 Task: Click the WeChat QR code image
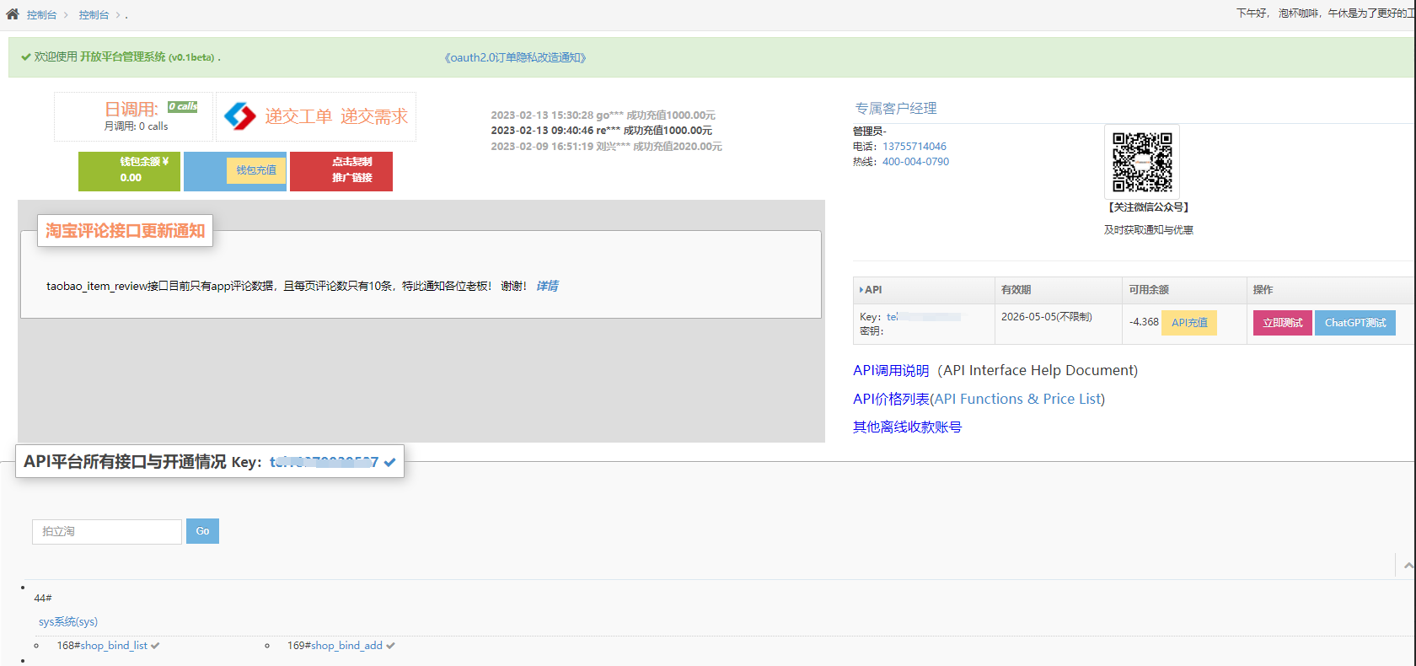click(1142, 162)
